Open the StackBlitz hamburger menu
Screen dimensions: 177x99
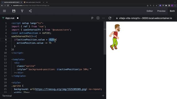(x=4, y=11)
